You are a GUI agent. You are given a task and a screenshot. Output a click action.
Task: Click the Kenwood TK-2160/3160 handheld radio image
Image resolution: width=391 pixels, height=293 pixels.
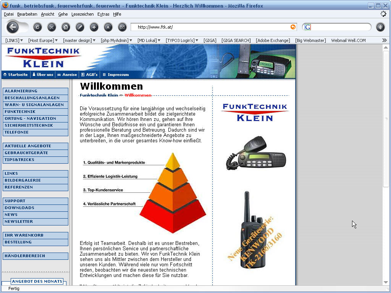pos(255,230)
